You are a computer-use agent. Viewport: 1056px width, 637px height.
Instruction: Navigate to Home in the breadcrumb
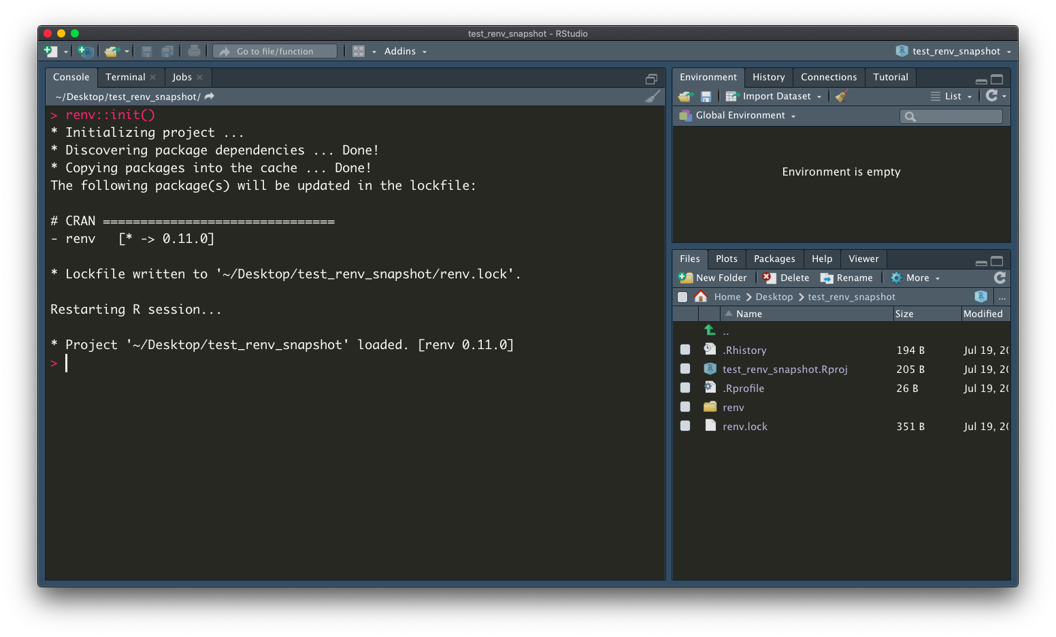click(x=727, y=297)
